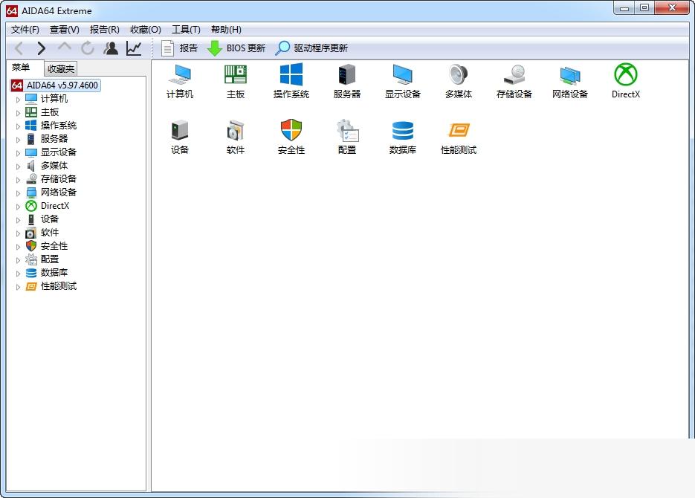Expand the 主板 tree node
Viewport: 695px width, 498px height.
pos(18,113)
